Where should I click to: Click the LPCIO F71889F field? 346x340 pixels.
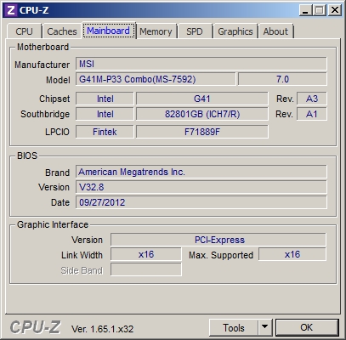pos(202,132)
